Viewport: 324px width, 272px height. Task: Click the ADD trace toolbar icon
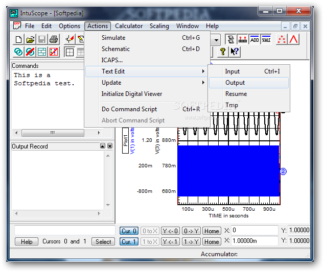click(254, 39)
